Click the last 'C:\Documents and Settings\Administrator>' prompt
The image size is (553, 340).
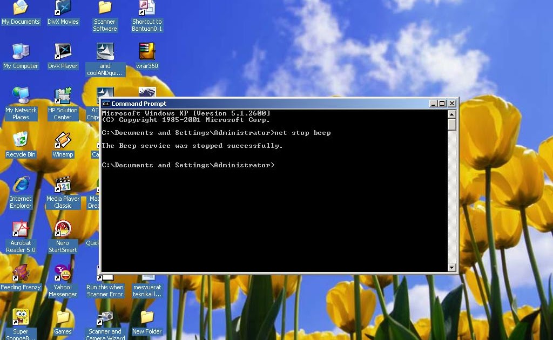click(188, 165)
